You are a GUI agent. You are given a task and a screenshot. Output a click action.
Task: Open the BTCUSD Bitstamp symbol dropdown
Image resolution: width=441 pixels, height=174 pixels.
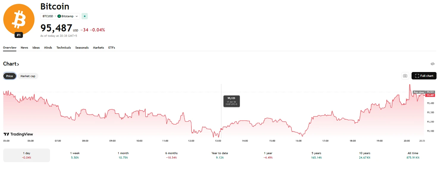tap(60, 16)
